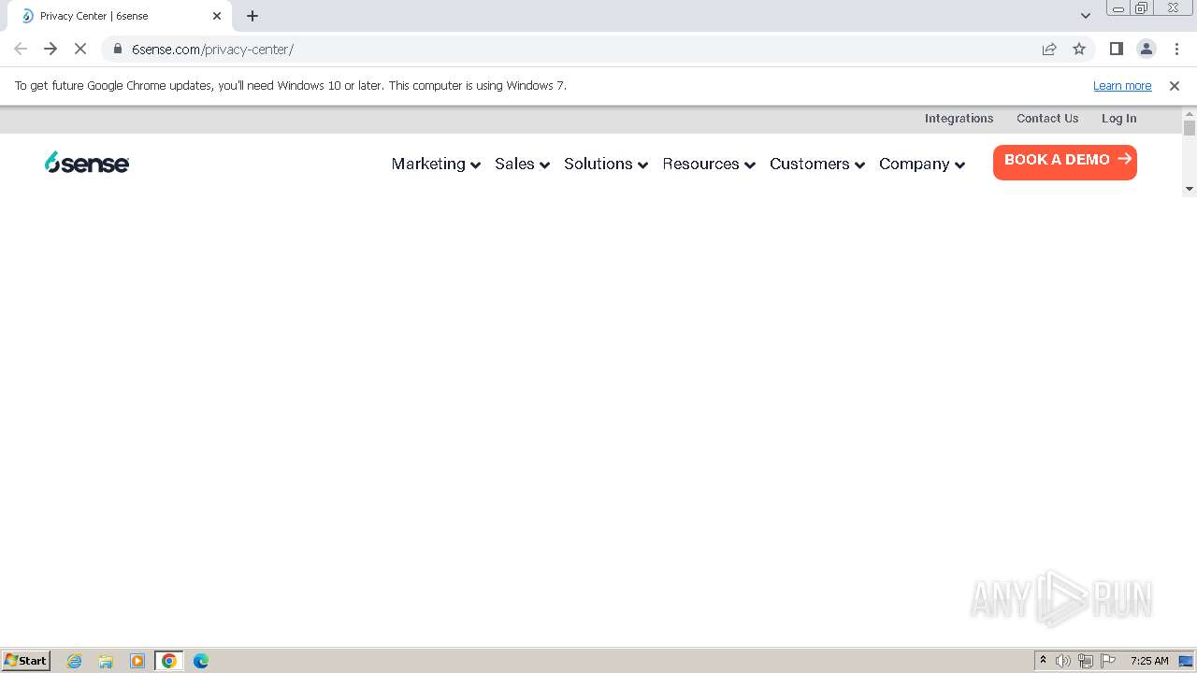Open the network status tray icon
The height and width of the screenshot is (673, 1197).
1086,661
